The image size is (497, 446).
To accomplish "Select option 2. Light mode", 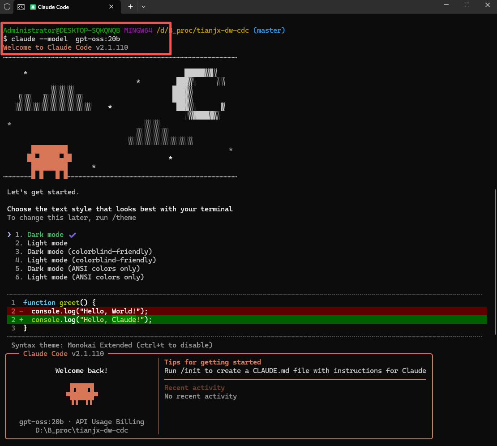I will (42, 243).
